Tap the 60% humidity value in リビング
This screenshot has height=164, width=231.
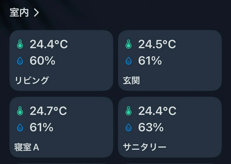pyautogui.click(x=42, y=61)
